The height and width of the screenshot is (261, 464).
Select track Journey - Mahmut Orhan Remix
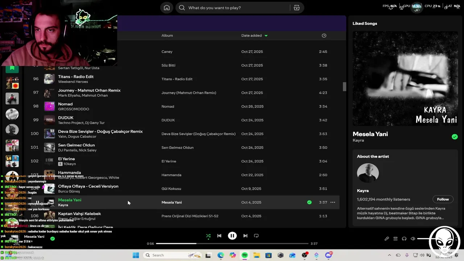(89, 90)
